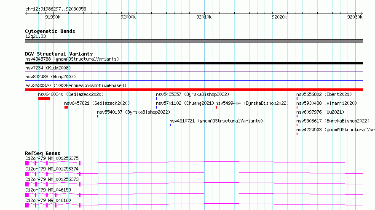Click the red block beside nsv6457821
This screenshot has height=210, width=375.
pyautogui.click(x=66, y=107)
